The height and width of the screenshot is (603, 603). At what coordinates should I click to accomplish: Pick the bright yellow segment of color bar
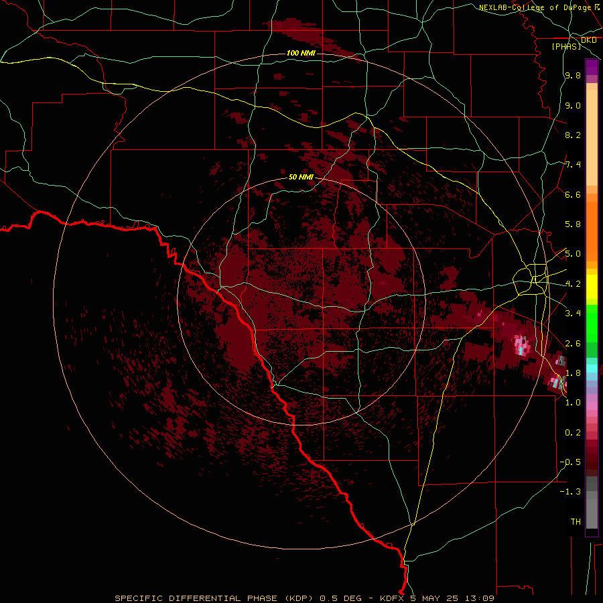click(592, 287)
